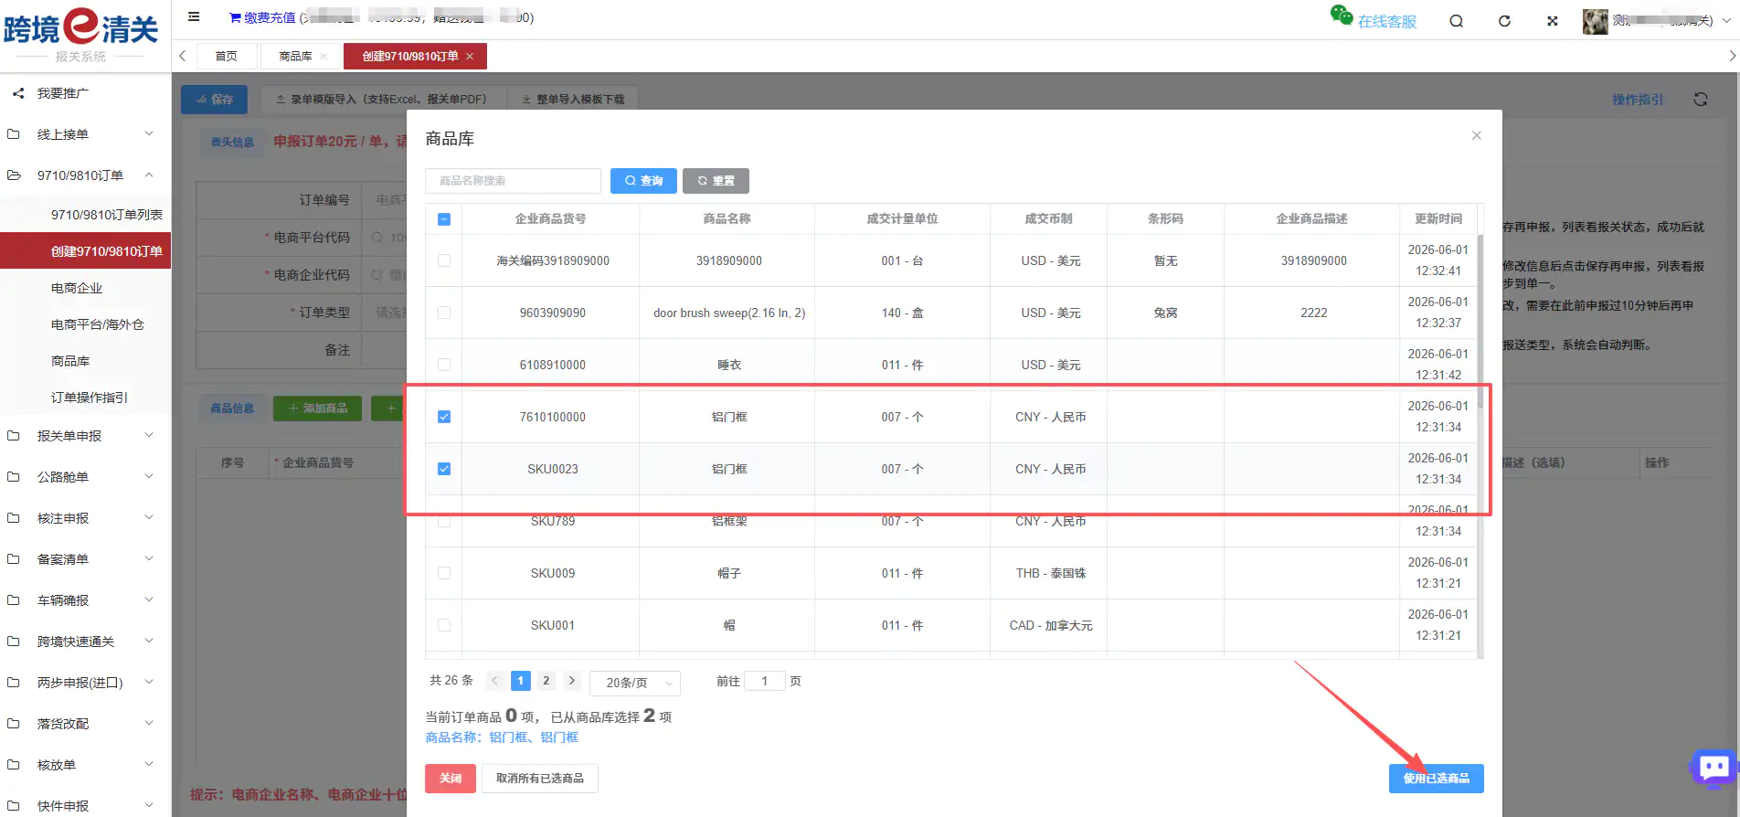
Task: Click the 使用已选商品 button
Action: click(1437, 779)
